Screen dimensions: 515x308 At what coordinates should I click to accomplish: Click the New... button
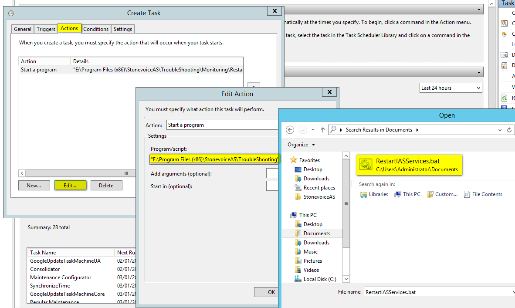click(x=34, y=185)
